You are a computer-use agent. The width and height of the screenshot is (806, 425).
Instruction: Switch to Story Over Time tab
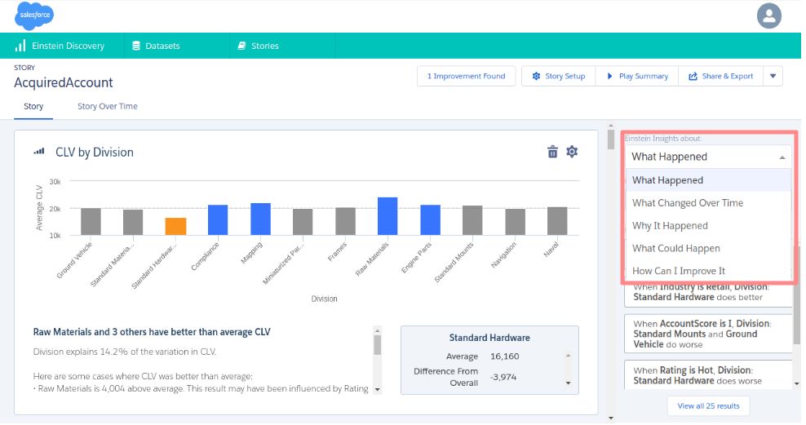tap(107, 106)
